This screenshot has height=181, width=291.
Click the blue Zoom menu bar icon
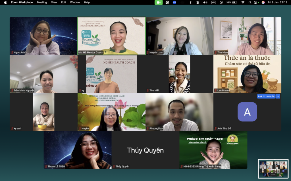[x=174, y=2]
